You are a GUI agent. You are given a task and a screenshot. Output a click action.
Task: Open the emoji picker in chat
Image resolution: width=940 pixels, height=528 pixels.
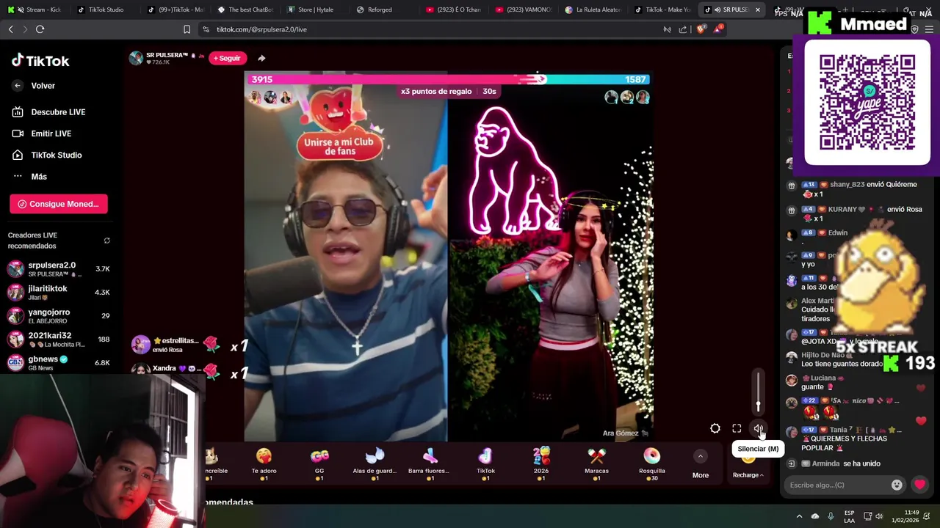pyautogui.click(x=897, y=485)
